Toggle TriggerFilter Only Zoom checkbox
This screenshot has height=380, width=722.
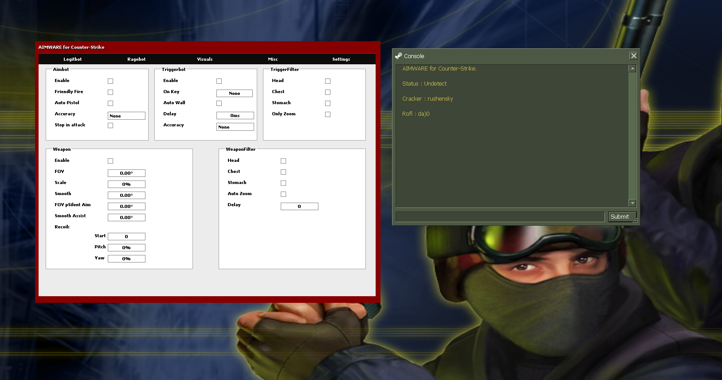tap(328, 114)
